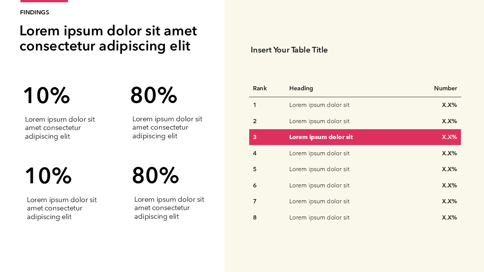Select the lower 10% statistic figure
Image resolution: width=484 pixels, height=272 pixels.
[x=48, y=176]
